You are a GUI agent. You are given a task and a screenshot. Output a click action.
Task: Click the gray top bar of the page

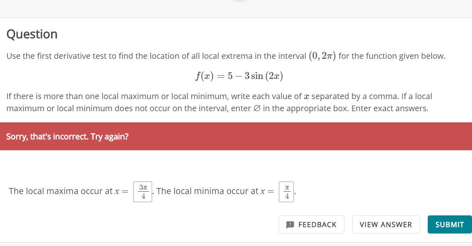[x=236, y=8]
